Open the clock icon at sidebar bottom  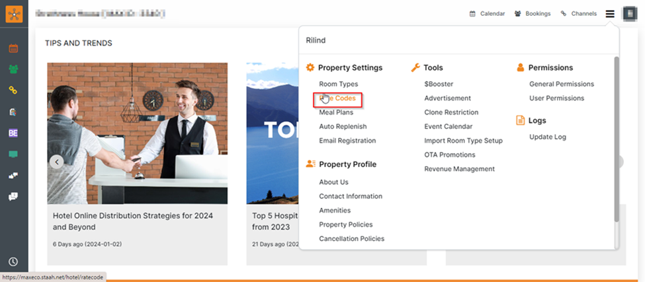pos(13,262)
